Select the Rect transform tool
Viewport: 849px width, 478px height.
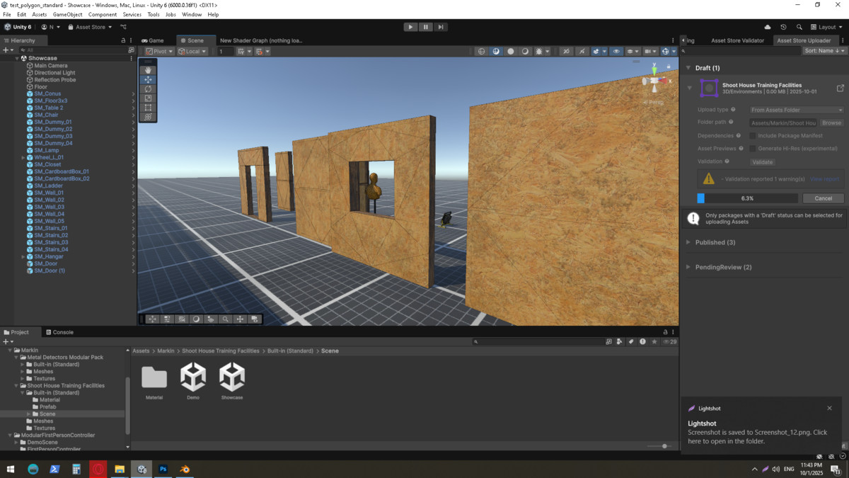point(148,108)
